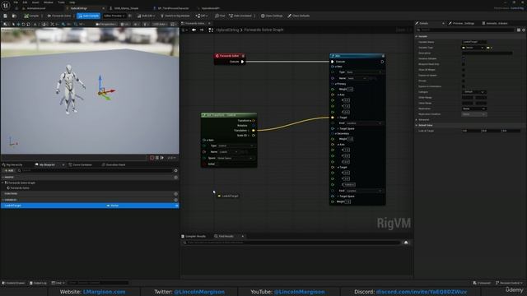Switch to the Curve Container tab
Screen dimensions: 527x296
click(x=81, y=164)
